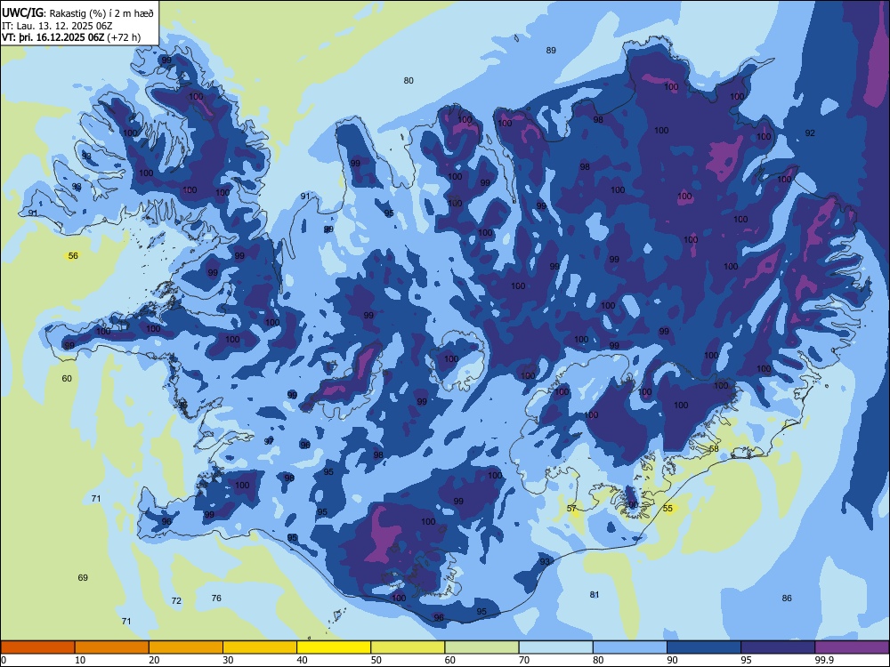This screenshot has height=667, width=890.
Task: Click the legend label '99.9'
Action: (x=823, y=660)
